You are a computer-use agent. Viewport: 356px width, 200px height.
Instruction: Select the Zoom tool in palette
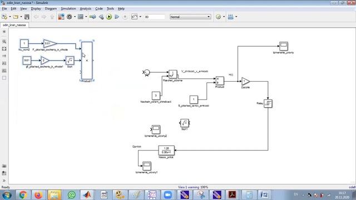pos(4,42)
